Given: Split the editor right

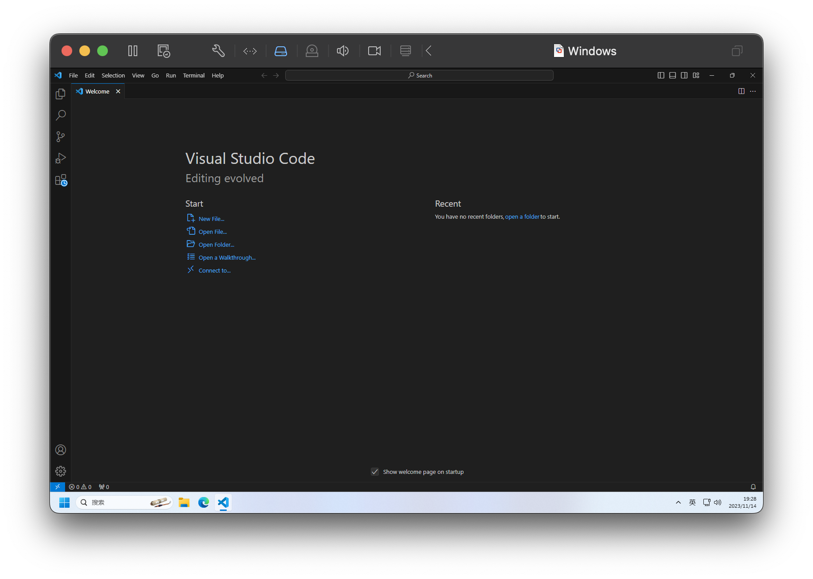Looking at the screenshot, I should (x=741, y=91).
